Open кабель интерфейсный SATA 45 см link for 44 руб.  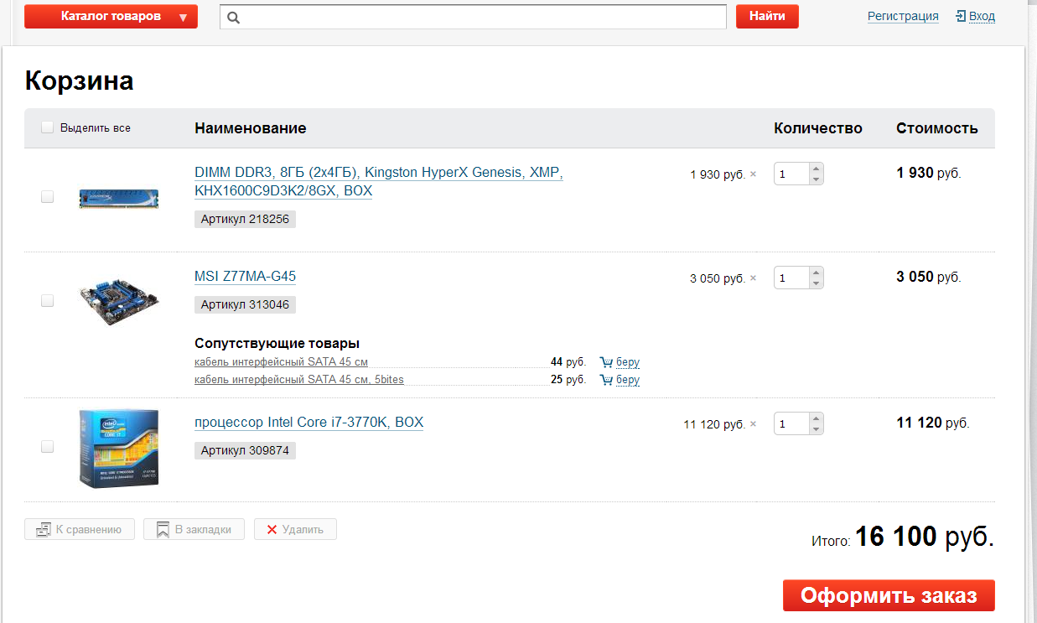281,362
